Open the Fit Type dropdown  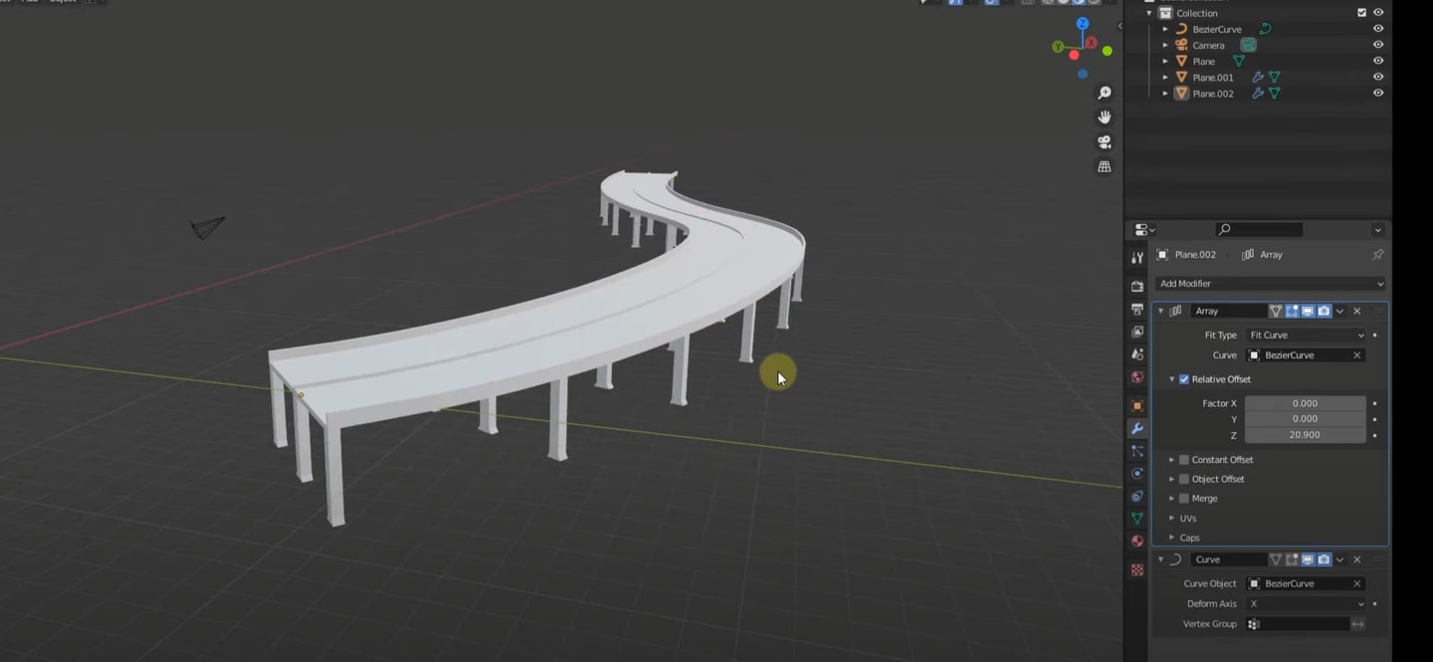(x=1306, y=335)
